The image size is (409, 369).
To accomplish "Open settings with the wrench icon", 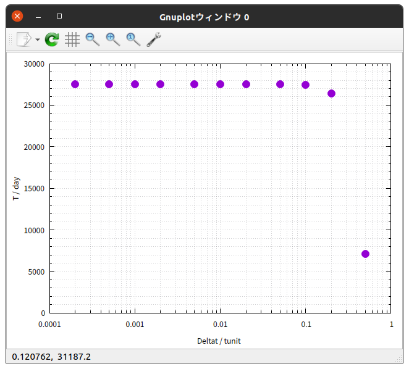I will (154, 39).
